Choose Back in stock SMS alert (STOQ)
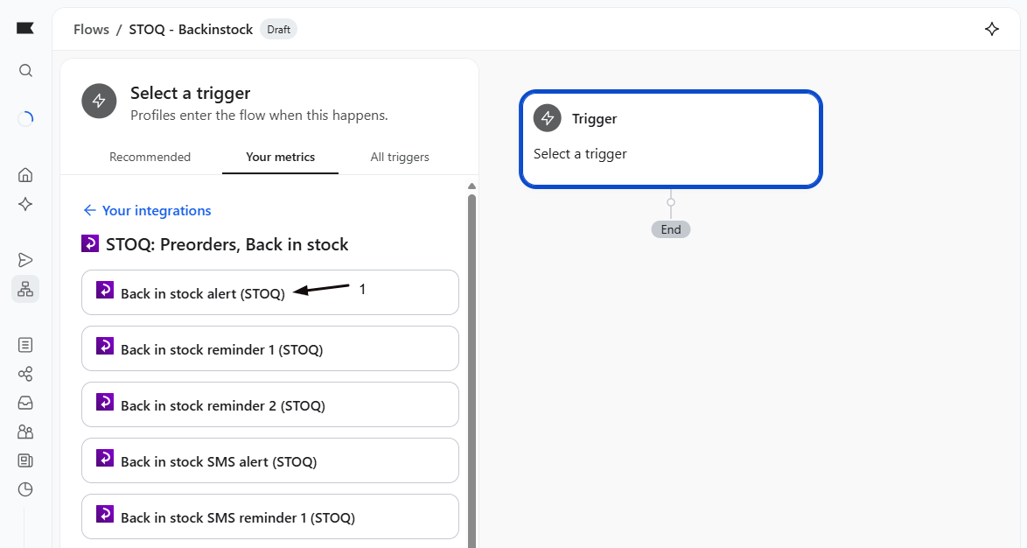This screenshot has height=548, width=1027. coord(269,460)
